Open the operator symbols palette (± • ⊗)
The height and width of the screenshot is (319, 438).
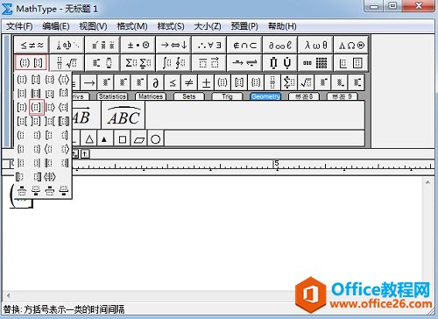pyautogui.click(x=138, y=45)
